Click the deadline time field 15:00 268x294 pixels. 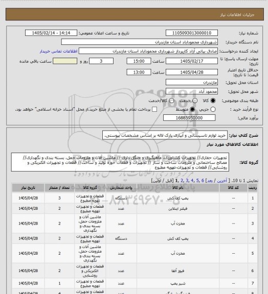click(x=139, y=61)
